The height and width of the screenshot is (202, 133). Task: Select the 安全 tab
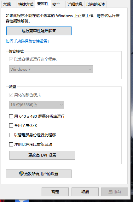(x=56, y=4)
